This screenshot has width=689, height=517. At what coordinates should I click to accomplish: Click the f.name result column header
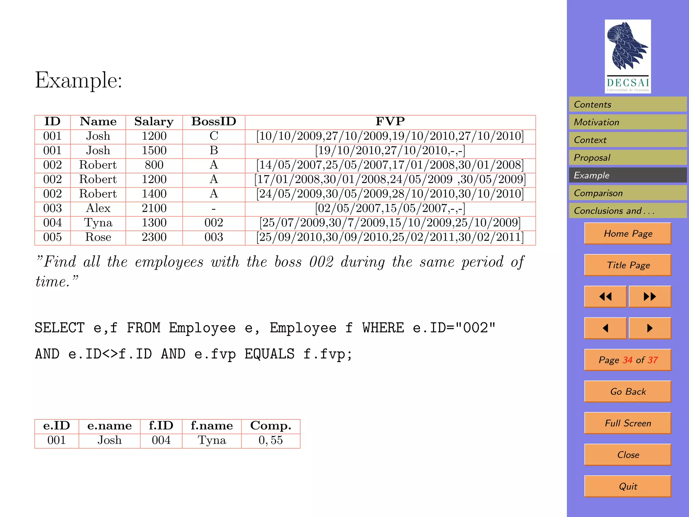(x=212, y=426)
